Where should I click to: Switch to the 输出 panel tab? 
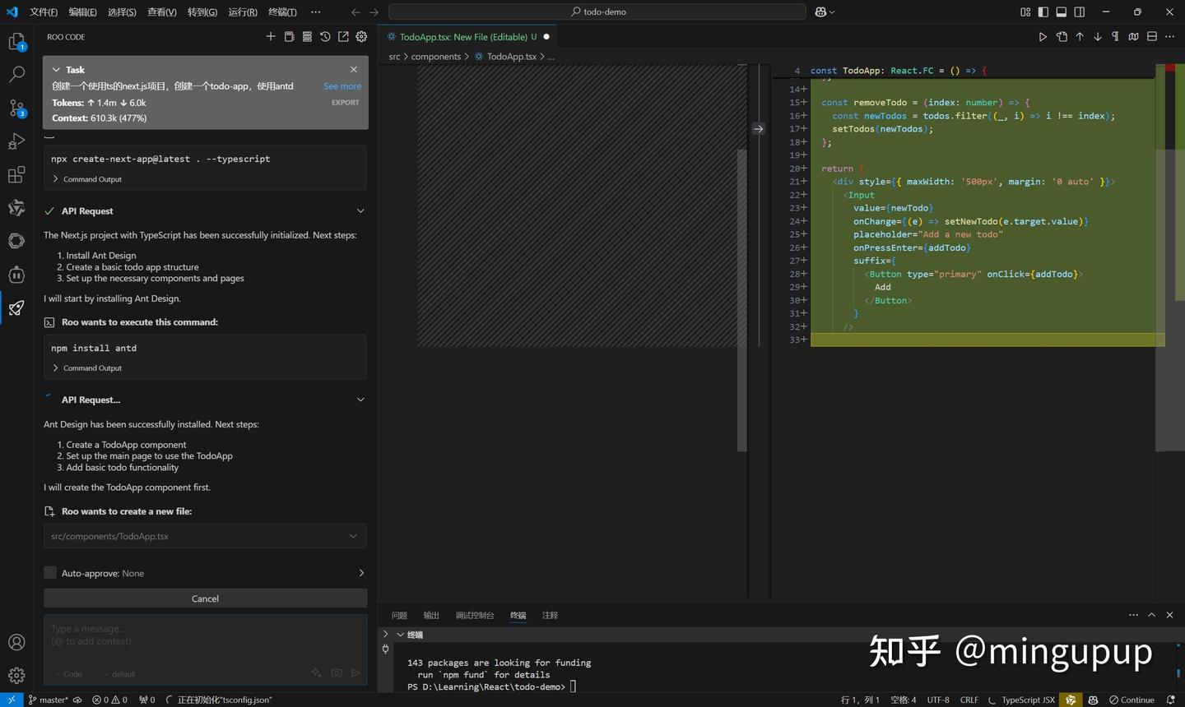[x=431, y=615]
